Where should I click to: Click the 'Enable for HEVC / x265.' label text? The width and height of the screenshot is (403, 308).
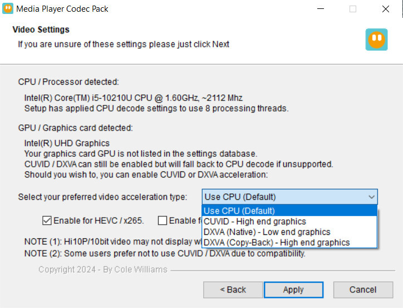click(99, 220)
